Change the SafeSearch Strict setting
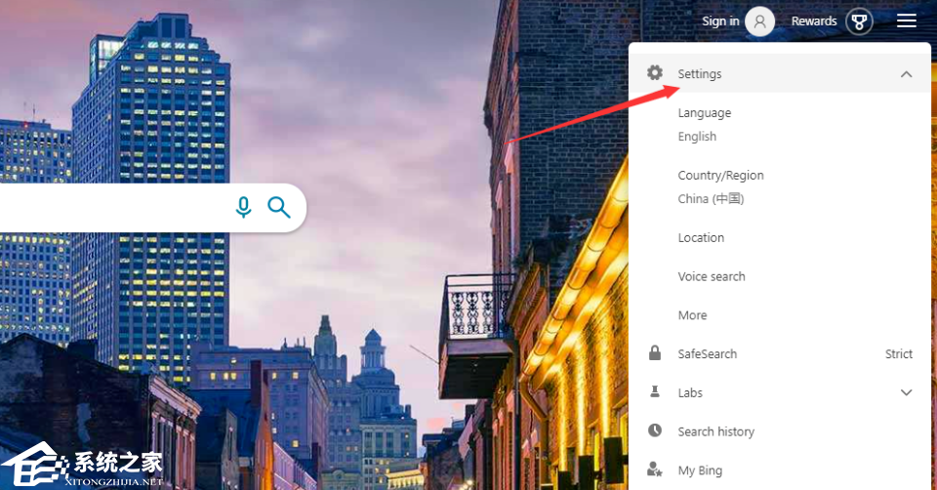This screenshot has width=937, height=490. coord(898,353)
